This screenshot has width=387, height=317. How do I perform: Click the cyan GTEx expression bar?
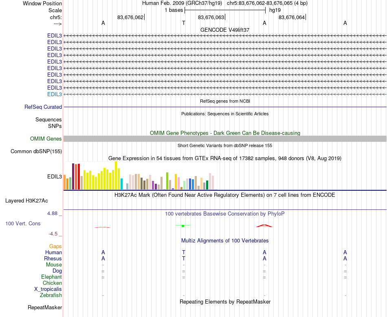[121, 184]
